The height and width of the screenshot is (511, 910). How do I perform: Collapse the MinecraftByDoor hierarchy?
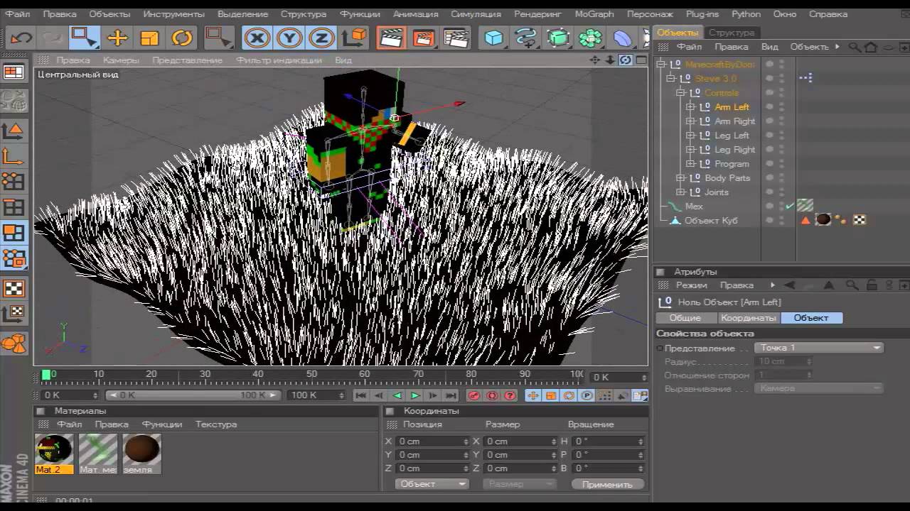[x=660, y=64]
